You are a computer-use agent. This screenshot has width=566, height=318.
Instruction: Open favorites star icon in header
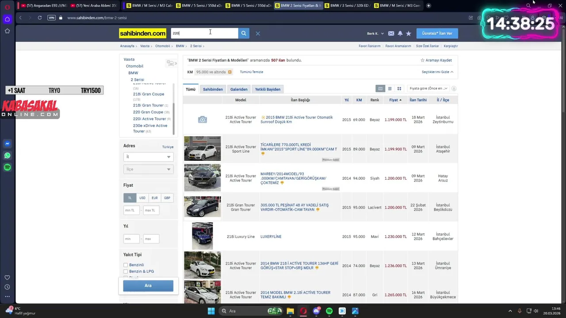pos(409,34)
